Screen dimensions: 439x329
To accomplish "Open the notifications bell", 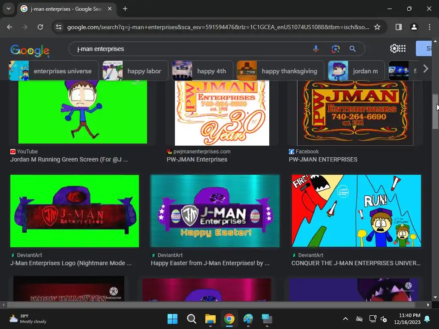I will tap(427, 319).
